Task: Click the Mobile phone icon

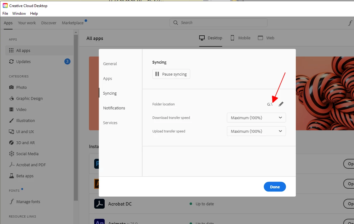Action: [x=232, y=38]
